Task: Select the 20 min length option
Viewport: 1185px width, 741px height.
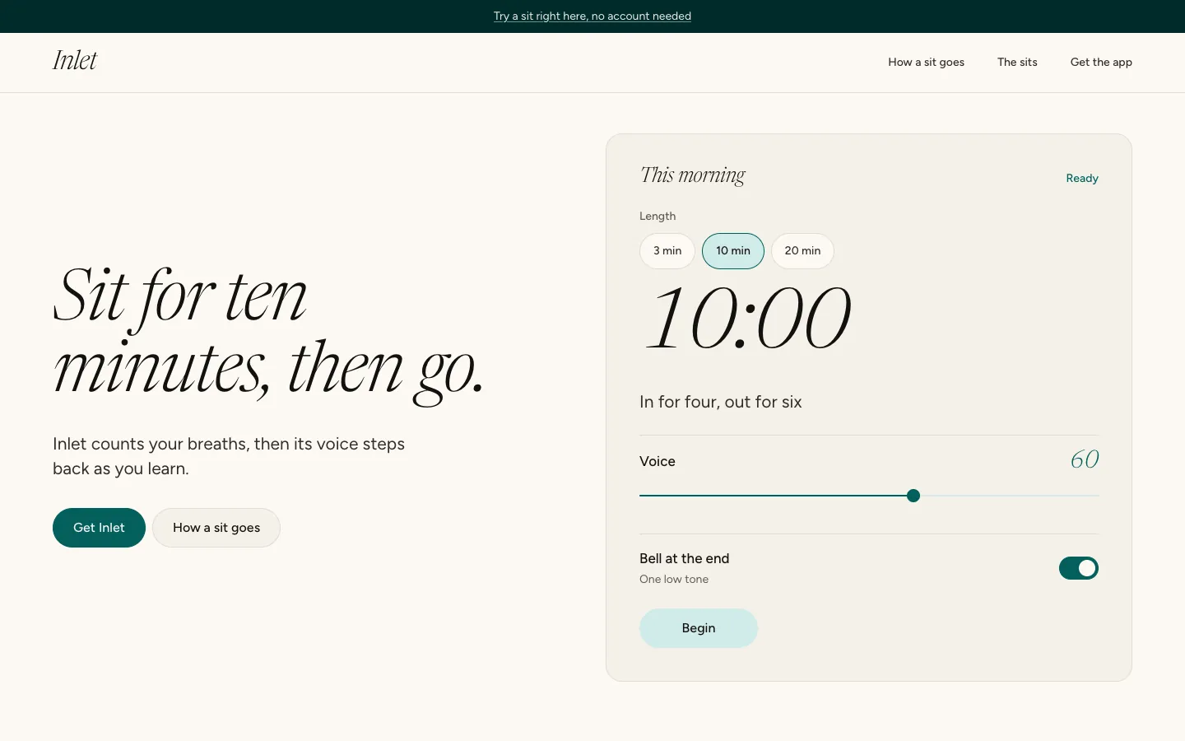Action: [x=802, y=251]
